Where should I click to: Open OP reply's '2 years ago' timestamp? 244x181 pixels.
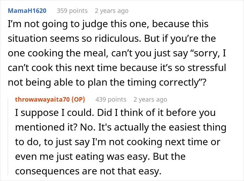150,100
